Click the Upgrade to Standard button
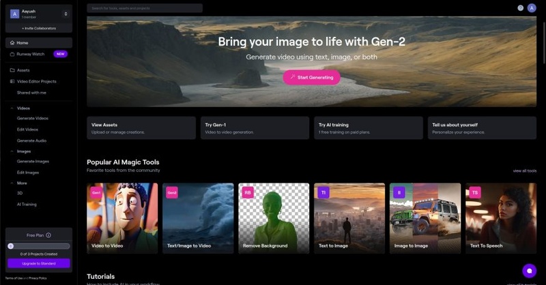The width and height of the screenshot is (546, 285). pos(38,263)
